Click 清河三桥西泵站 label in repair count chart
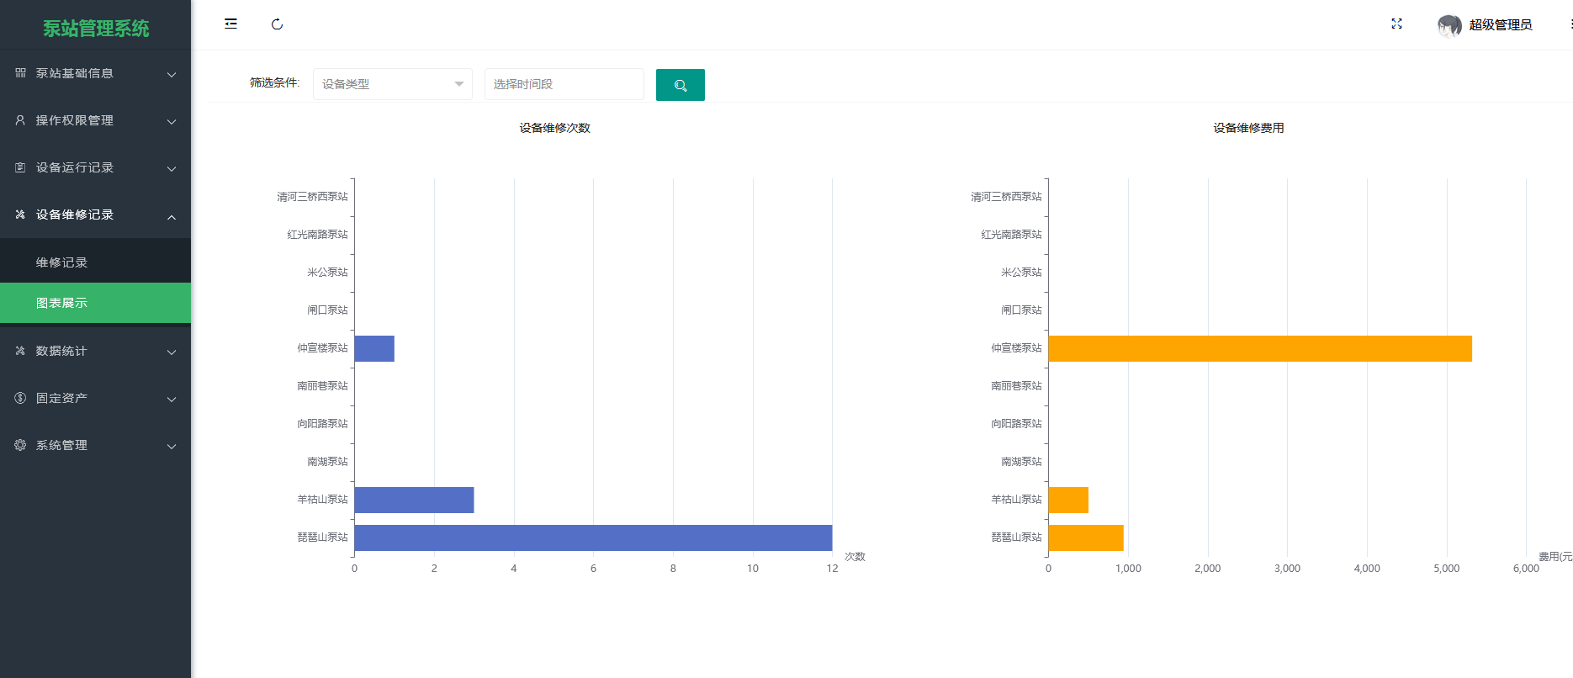The image size is (1573, 678). (312, 197)
